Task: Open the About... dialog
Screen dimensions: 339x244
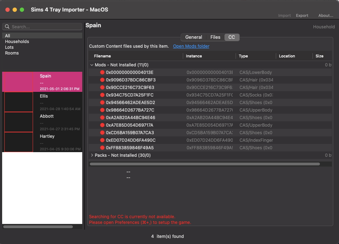Action: point(326,15)
